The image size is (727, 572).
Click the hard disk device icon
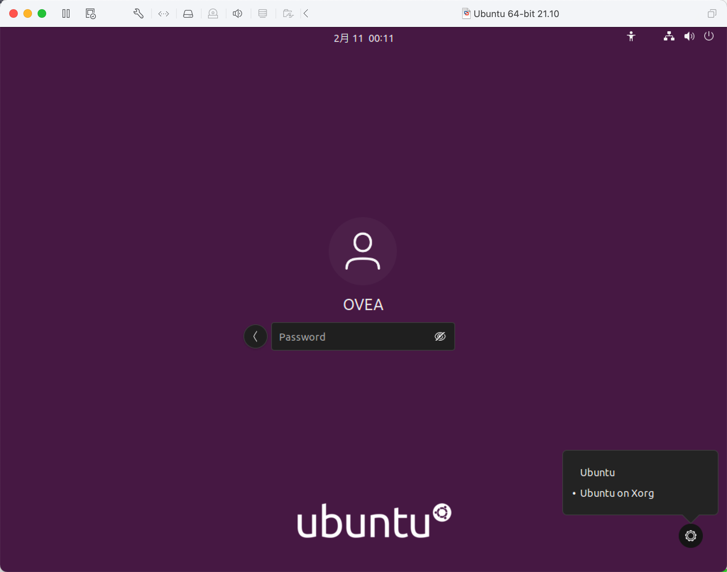coord(188,14)
